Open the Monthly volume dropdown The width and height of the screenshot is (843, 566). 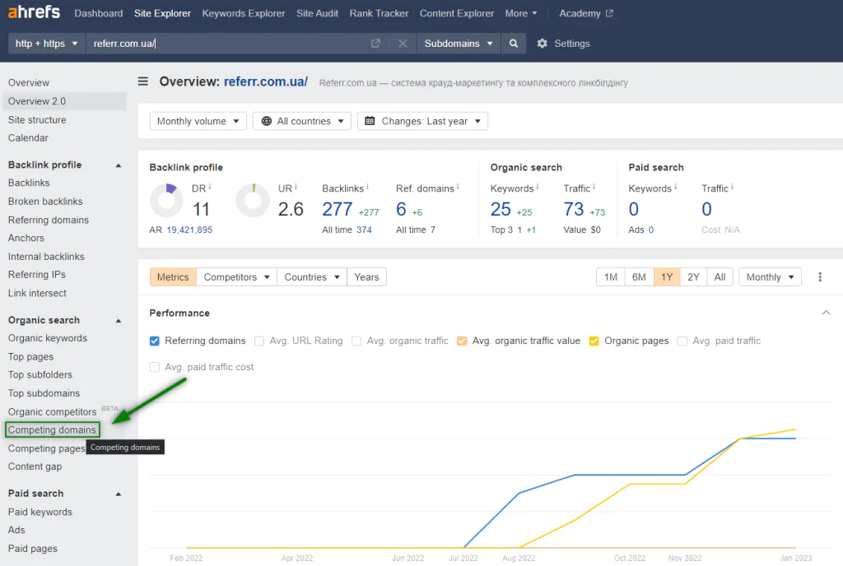point(198,122)
